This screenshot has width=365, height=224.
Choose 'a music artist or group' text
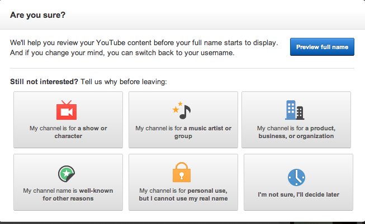pyautogui.click(x=183, y=132)
